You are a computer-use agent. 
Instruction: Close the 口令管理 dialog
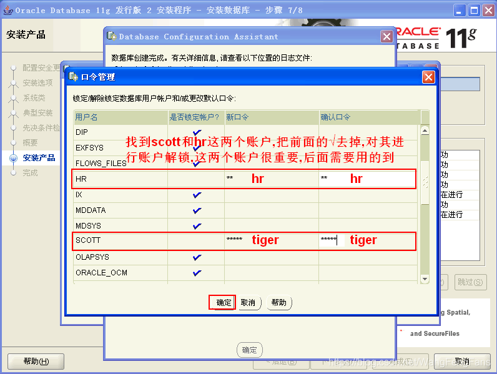pyautogui.click(x=428, y=77)
